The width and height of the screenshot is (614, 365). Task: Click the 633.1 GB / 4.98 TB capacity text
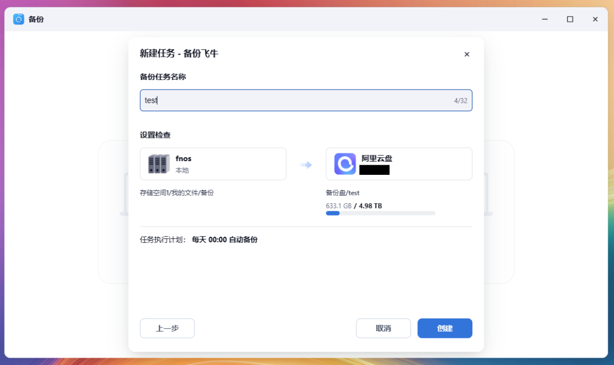(354, 206)
